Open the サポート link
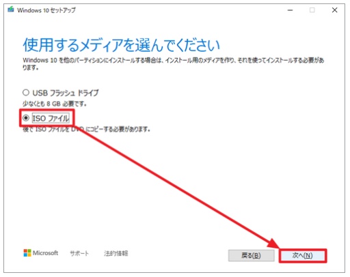The image size is (350, 277). (79, 253)
